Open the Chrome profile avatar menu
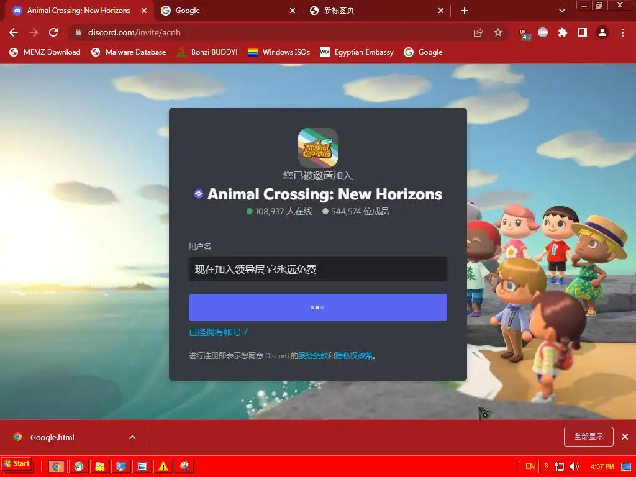 pos(602,32)
